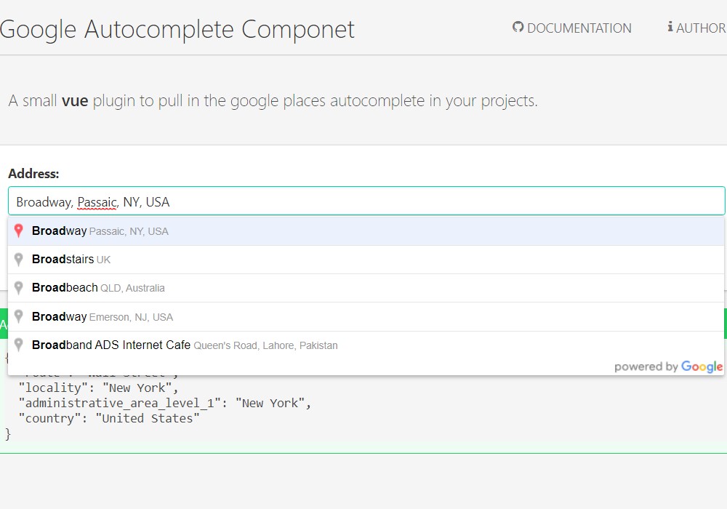Click the pin icon beside Broadbeach
The width and height of the screenshot is (727, 509).
pos(19,288)
